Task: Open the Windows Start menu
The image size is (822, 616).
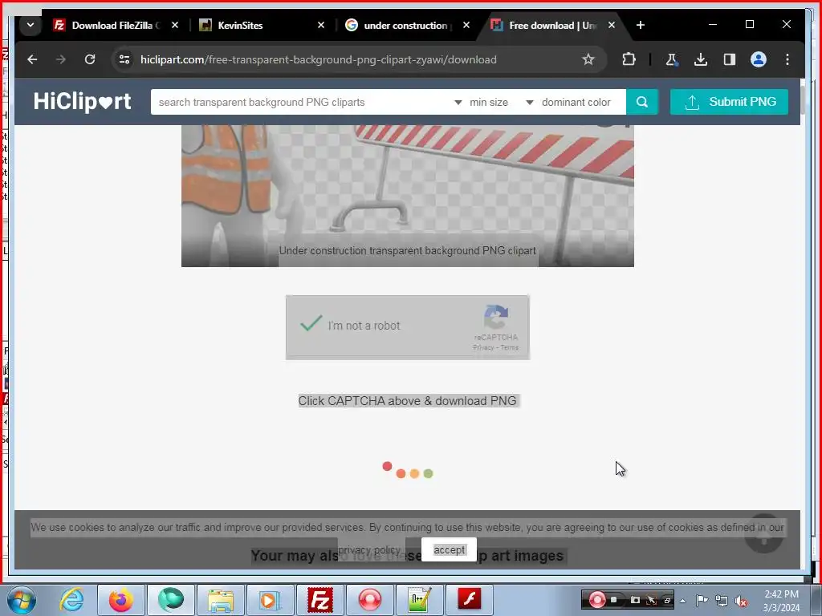Action: pyautogui.click(x=22, y=600)
